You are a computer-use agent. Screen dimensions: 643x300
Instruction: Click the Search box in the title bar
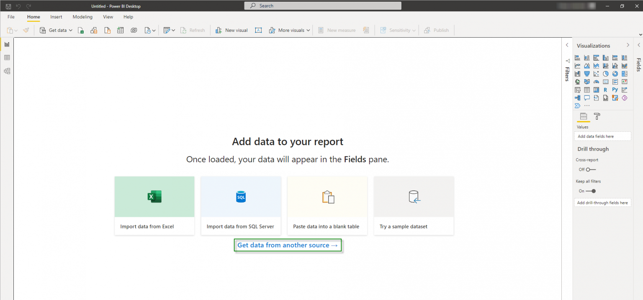[322, 5]
